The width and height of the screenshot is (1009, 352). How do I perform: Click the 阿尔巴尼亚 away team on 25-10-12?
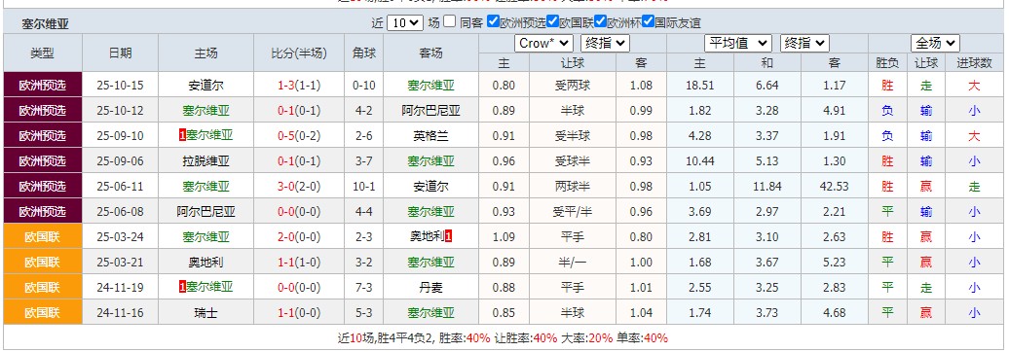coord(430,111)
